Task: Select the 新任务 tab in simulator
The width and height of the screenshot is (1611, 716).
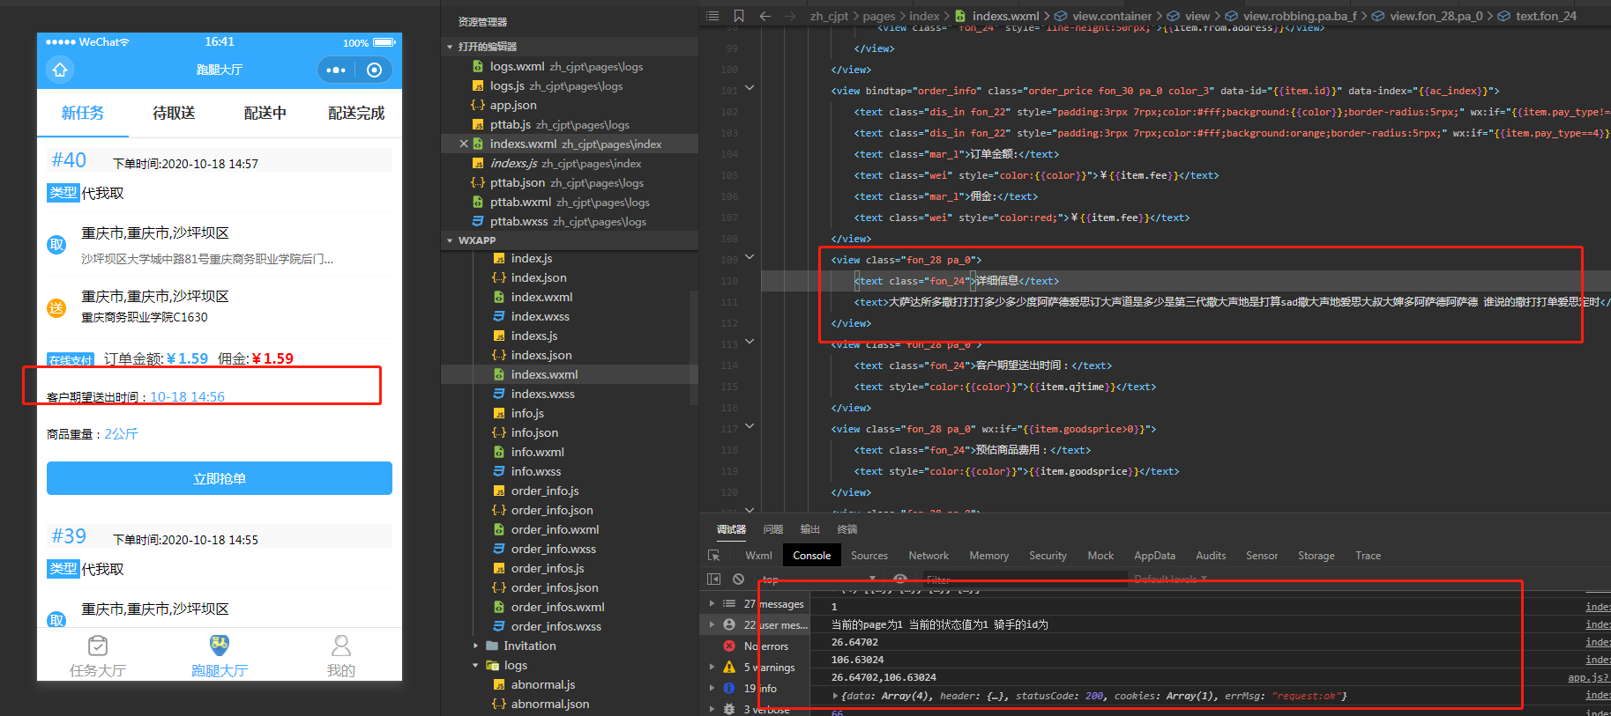Action: (83, 113)
